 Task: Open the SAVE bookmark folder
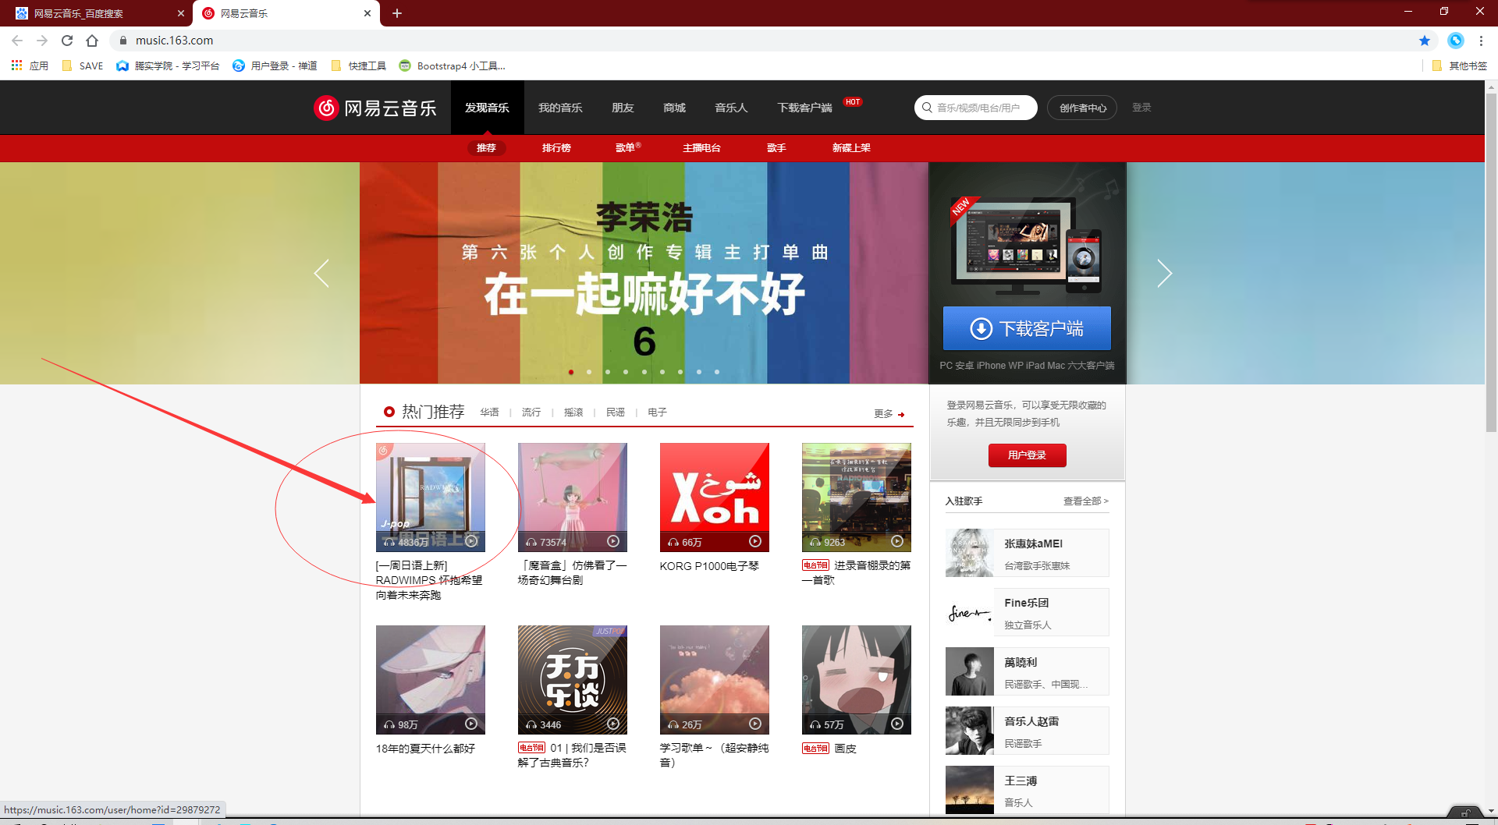[x=83, y=66]
